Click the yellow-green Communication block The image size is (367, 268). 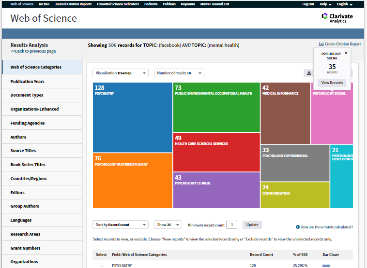[295, 195]
